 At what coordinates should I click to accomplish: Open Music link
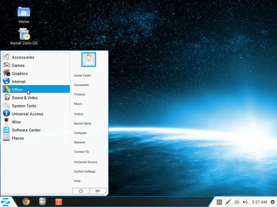pos(78,104)
